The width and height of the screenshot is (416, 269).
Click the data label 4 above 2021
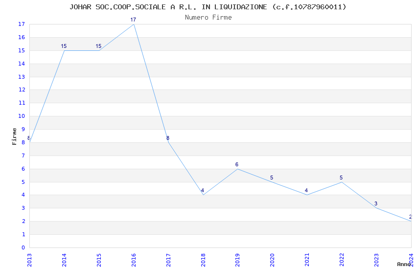click(x=306, y=190)
